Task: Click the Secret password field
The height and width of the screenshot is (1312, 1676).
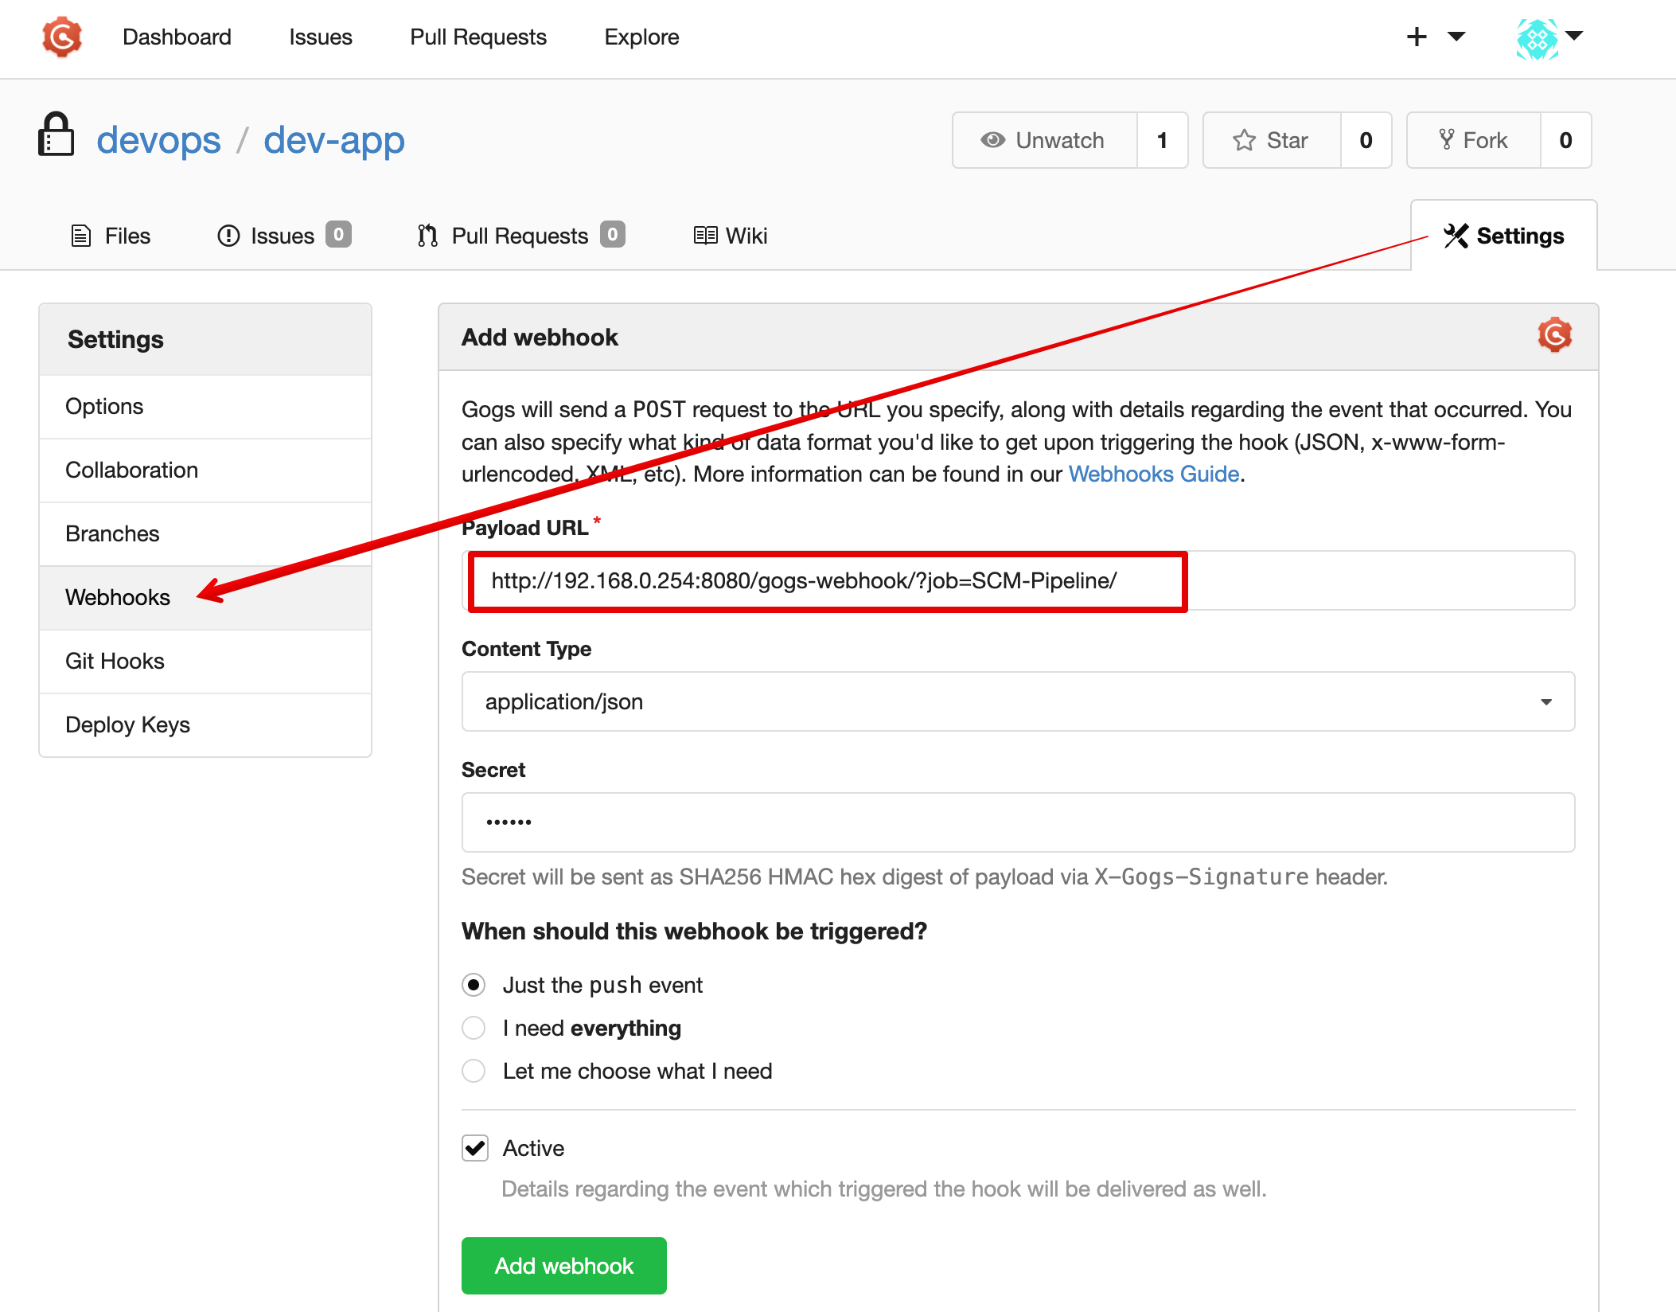Action: coord(1018,823)
